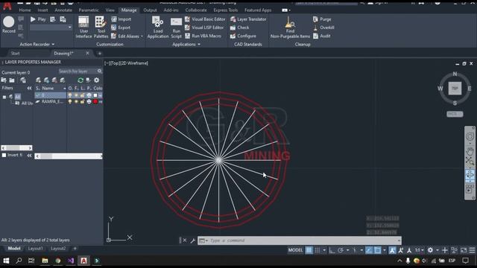The width and height of the screenshot is (477, 268).
Task: Toggle ortho mode in status bar
Action: pyautogui.click(x=332, y=250)
